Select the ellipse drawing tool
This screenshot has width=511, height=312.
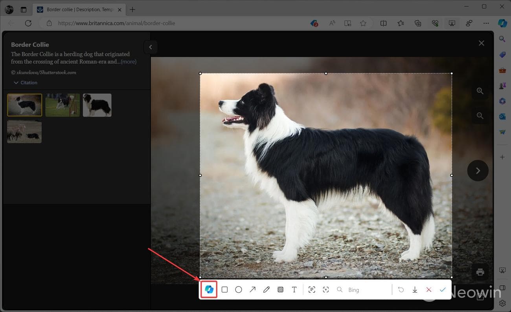point(239,290)
